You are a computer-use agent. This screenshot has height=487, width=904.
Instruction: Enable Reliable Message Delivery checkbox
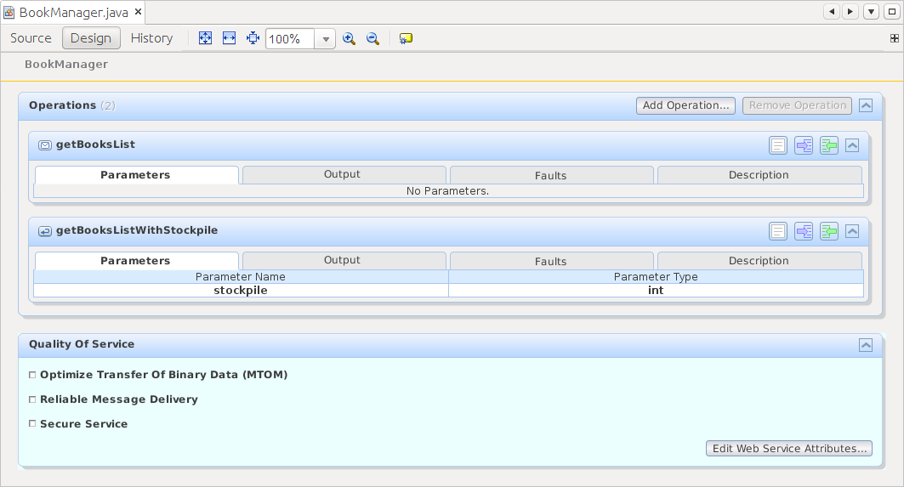point(32,399)
